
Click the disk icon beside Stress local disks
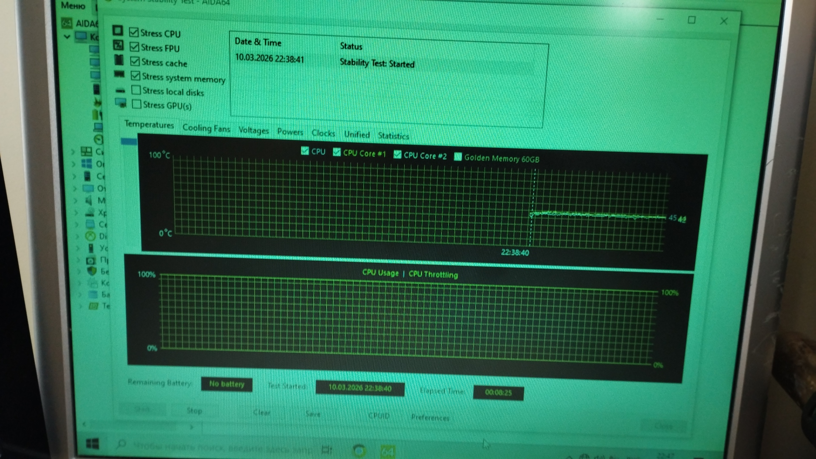click(x=121, y=91)
